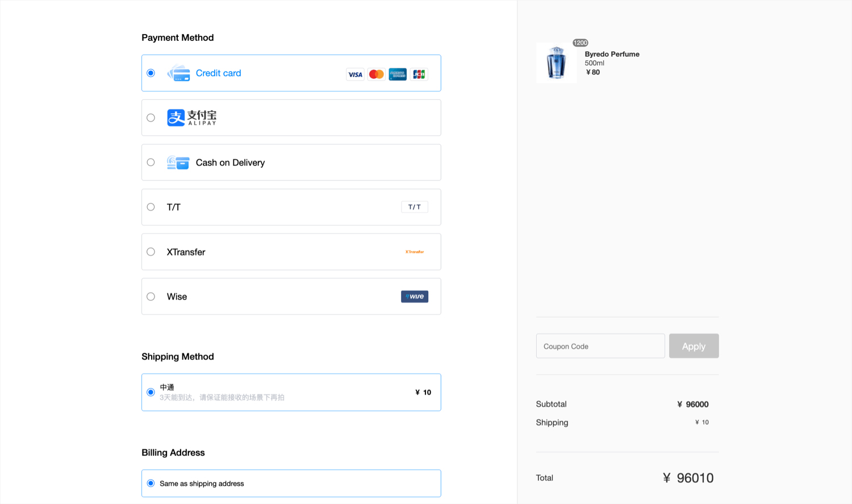852x504 pixels.
Task: Select the XTransfer radio option
Action: [x=151, y=252]
